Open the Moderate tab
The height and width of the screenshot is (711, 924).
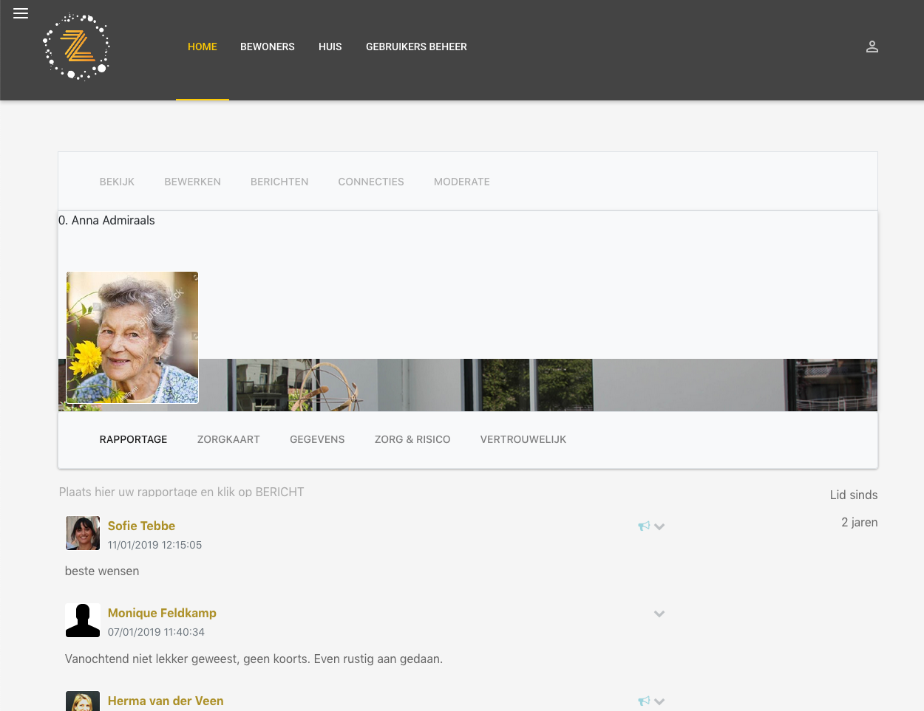[462, 182]
